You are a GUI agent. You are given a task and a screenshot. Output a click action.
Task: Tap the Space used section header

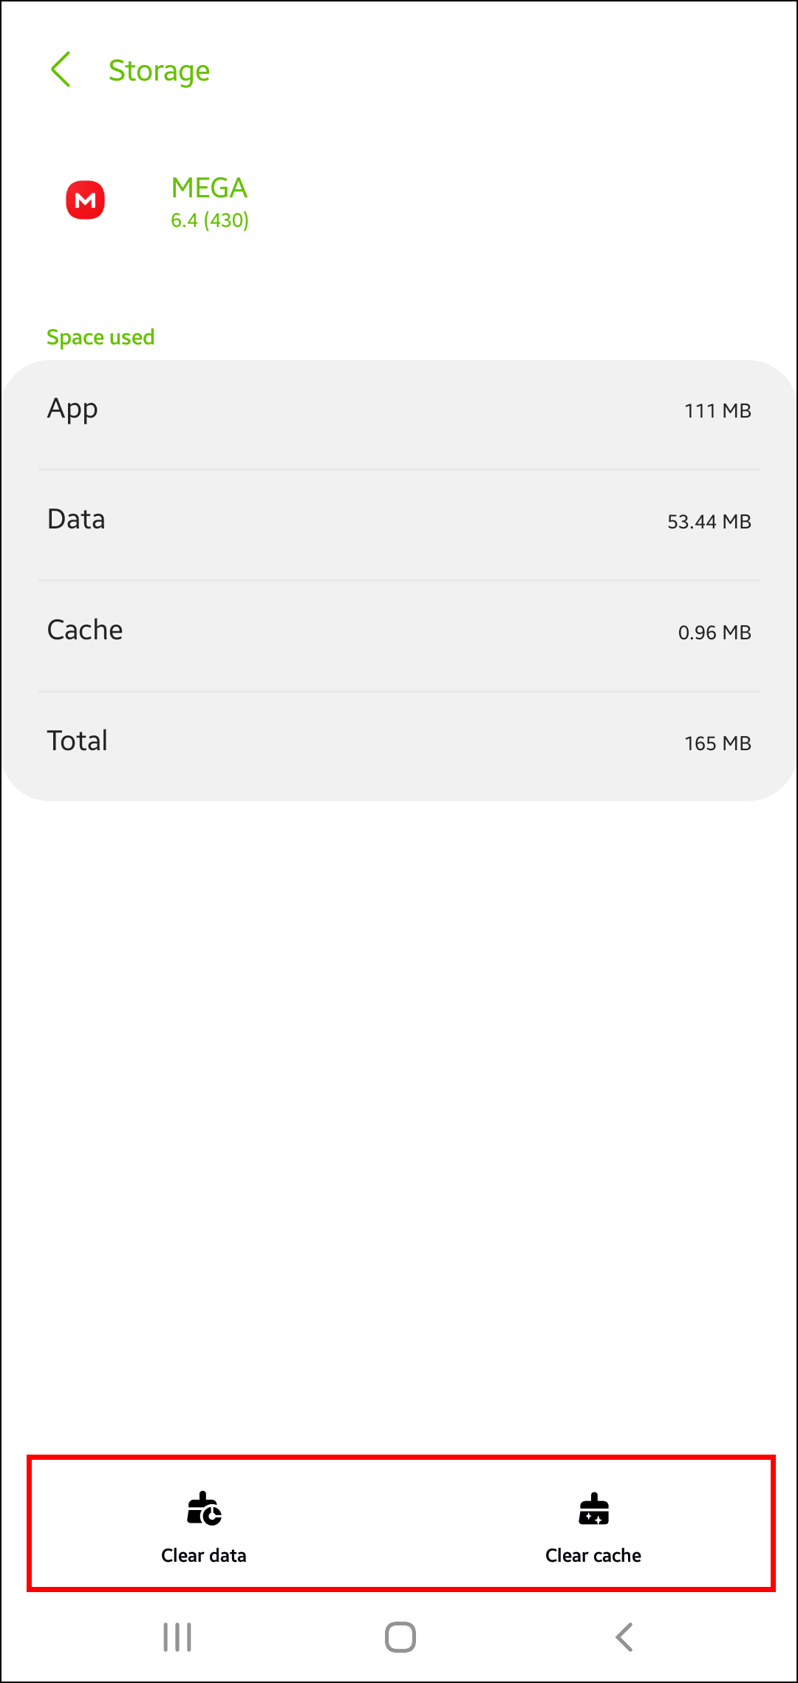(100, 337)
